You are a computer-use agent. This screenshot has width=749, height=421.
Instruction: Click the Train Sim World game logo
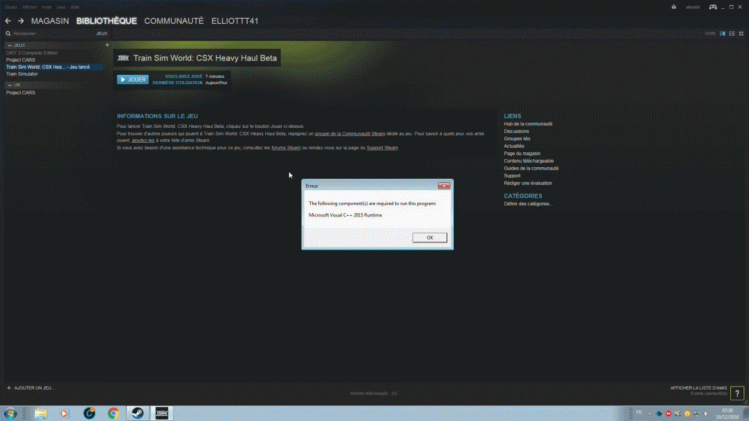point(123,58)
